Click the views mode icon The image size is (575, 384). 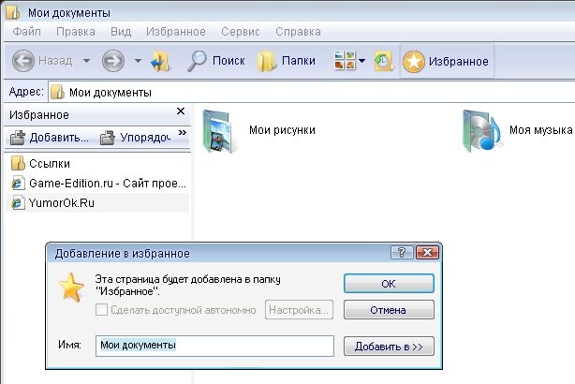(x=344, y=62)
